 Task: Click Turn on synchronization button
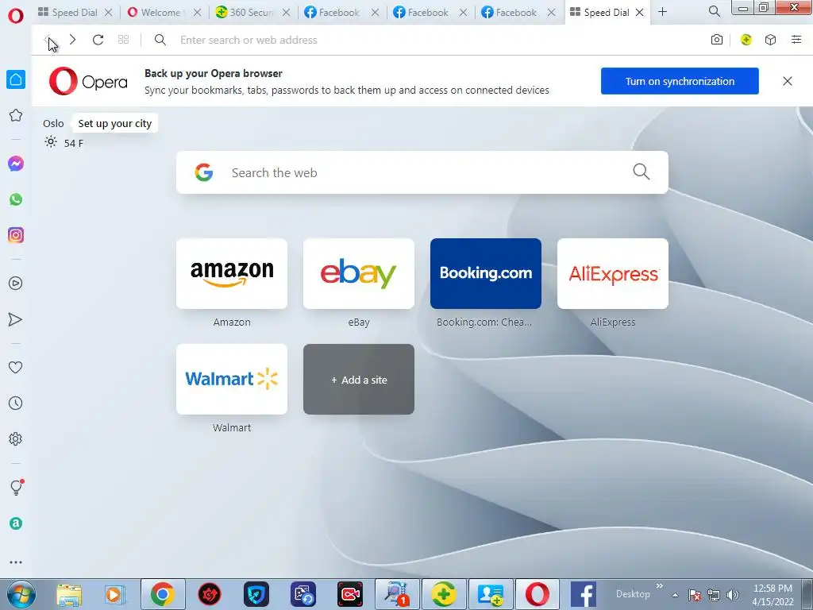680,81
